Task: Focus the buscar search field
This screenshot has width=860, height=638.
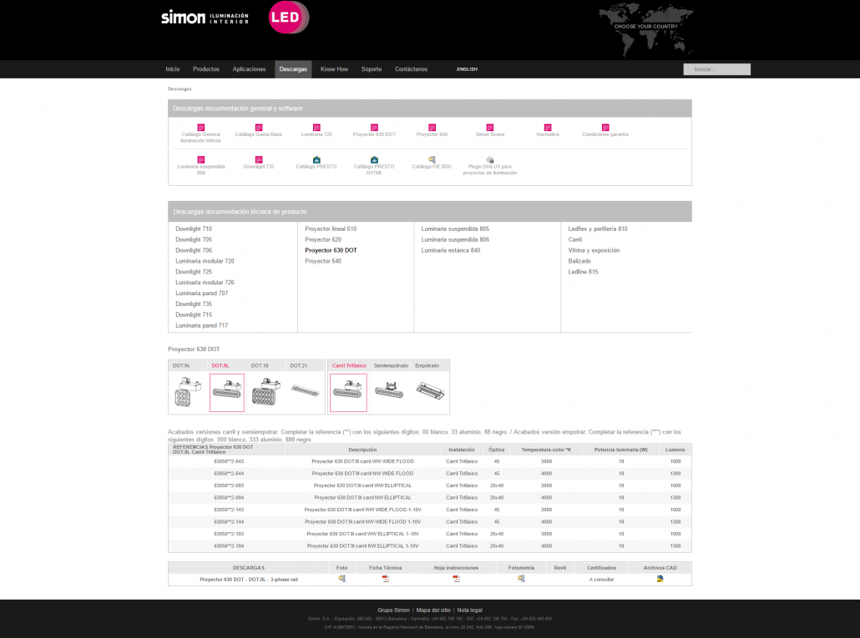Action: tap(717, 69)
